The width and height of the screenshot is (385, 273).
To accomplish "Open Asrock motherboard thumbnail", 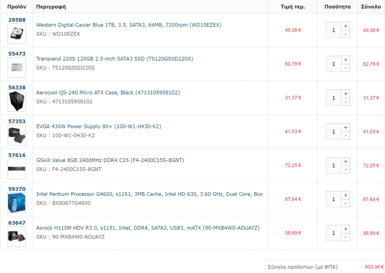I will pos(17,237).
